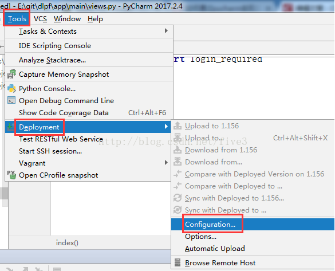Click the Download from 1.156 icon

coord(178,150)
